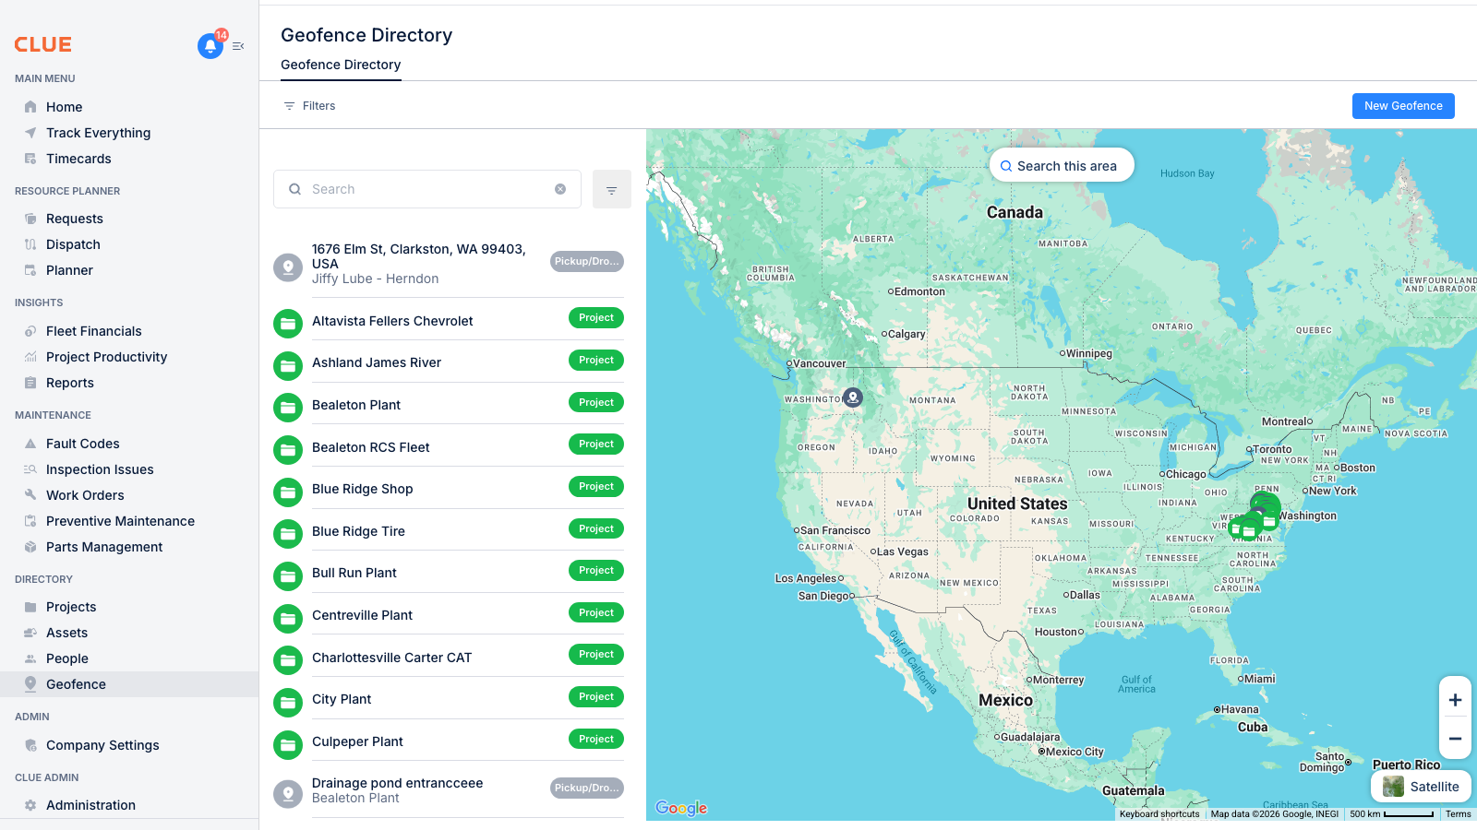Select People in the Directory section
The width and height of the screenshot is (1477, 830).
click(67, 658)
